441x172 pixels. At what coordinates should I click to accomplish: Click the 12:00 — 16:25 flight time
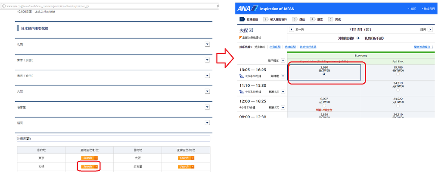tap(252, 101)
